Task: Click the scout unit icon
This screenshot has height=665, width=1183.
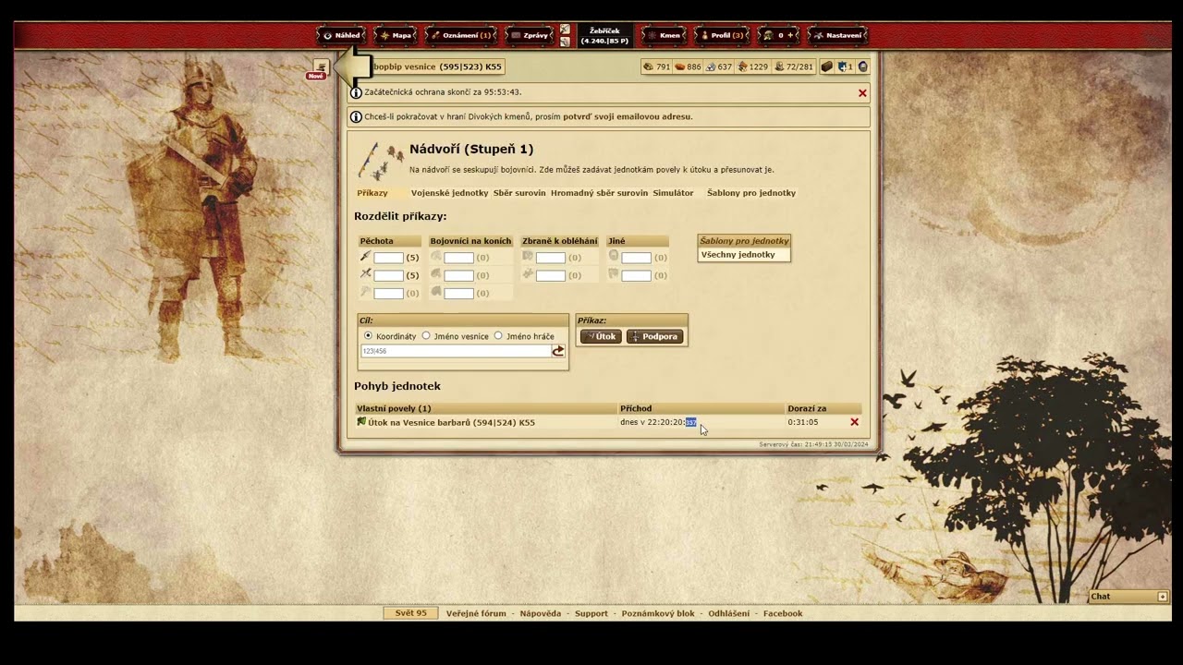Action: pyautogui.click(x=436, y=257)
